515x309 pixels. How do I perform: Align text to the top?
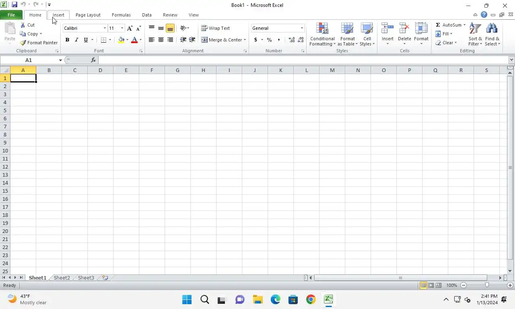[152, 28]
